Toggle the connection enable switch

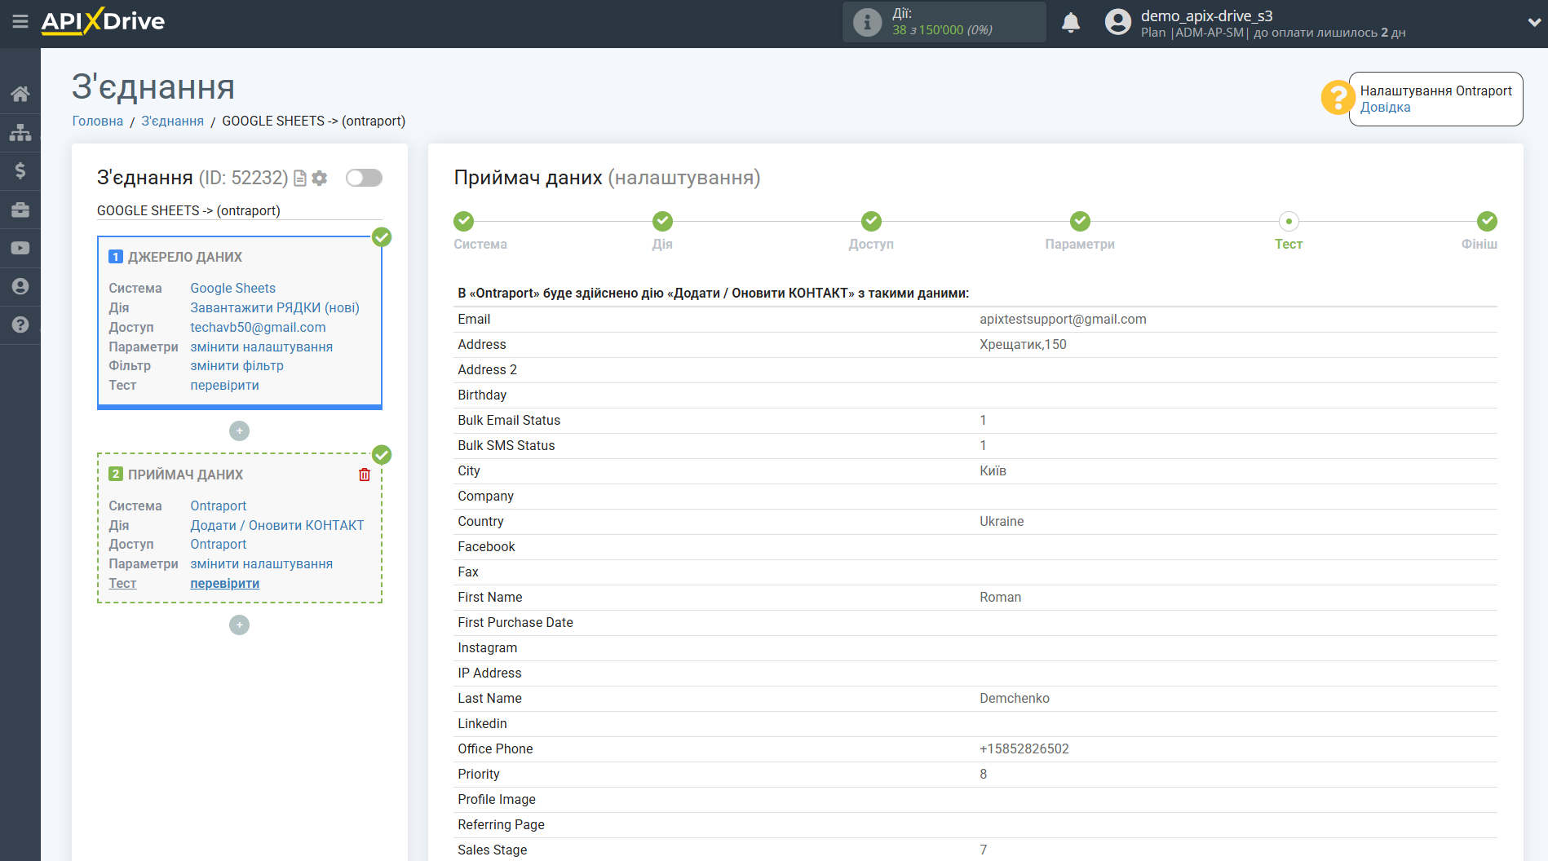pyautogui.click(x=364, y=178)
